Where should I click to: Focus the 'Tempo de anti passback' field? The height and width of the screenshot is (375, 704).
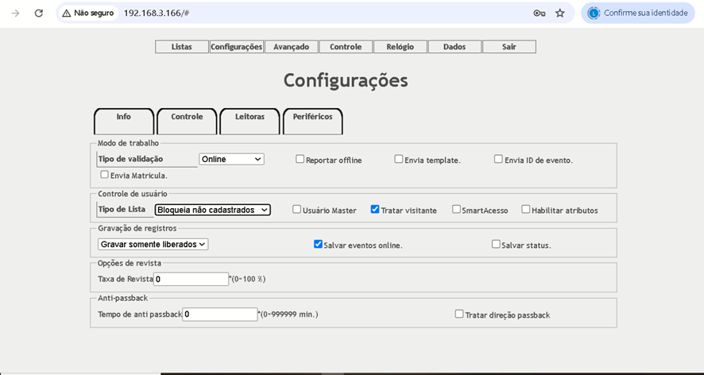pos(220,314)
